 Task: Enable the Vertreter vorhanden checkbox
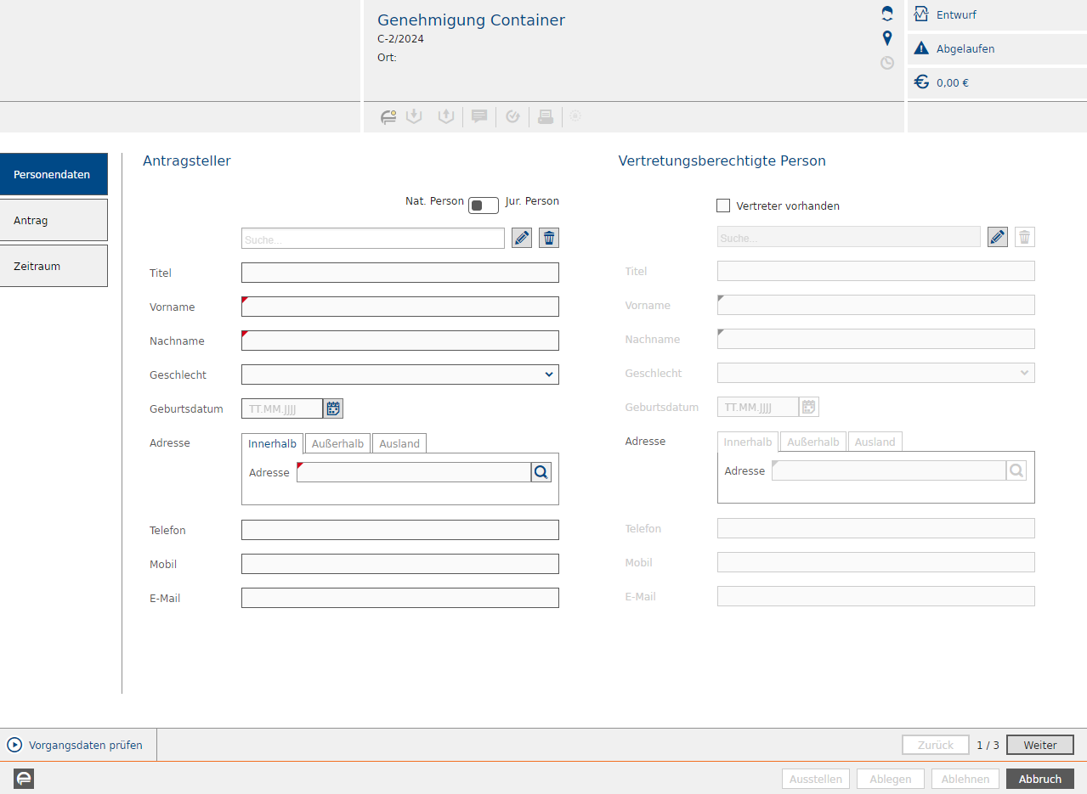pos(723,206)
